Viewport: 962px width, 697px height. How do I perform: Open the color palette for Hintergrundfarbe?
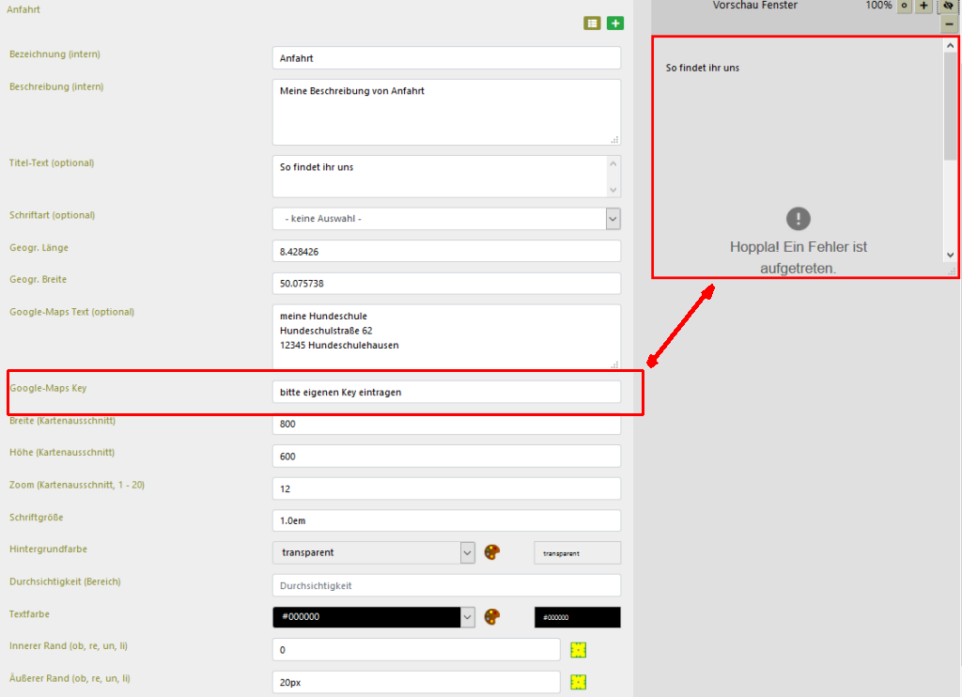coord(492,552)
